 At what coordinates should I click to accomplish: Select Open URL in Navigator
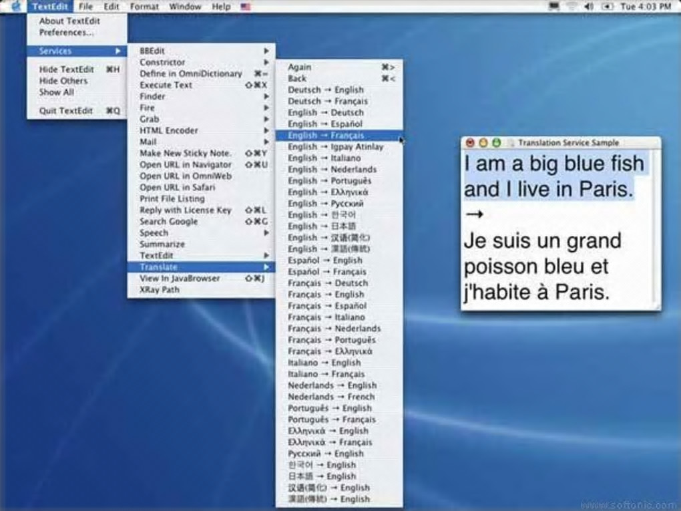(201, 164)
